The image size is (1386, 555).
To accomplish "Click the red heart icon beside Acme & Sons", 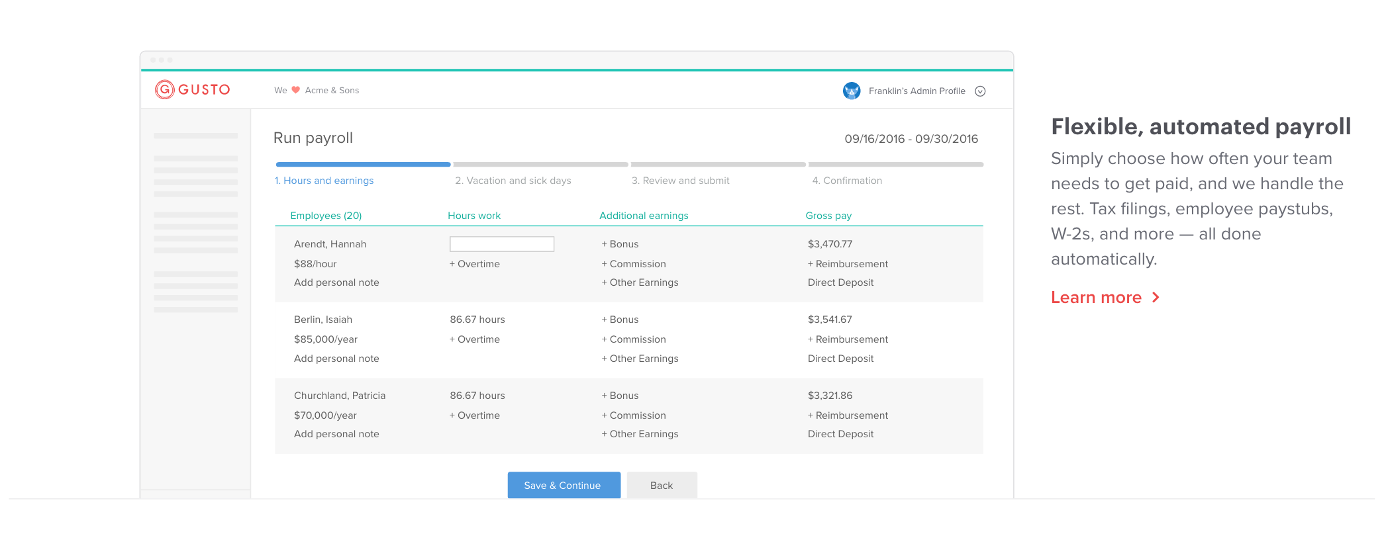I will coord(296,90).
